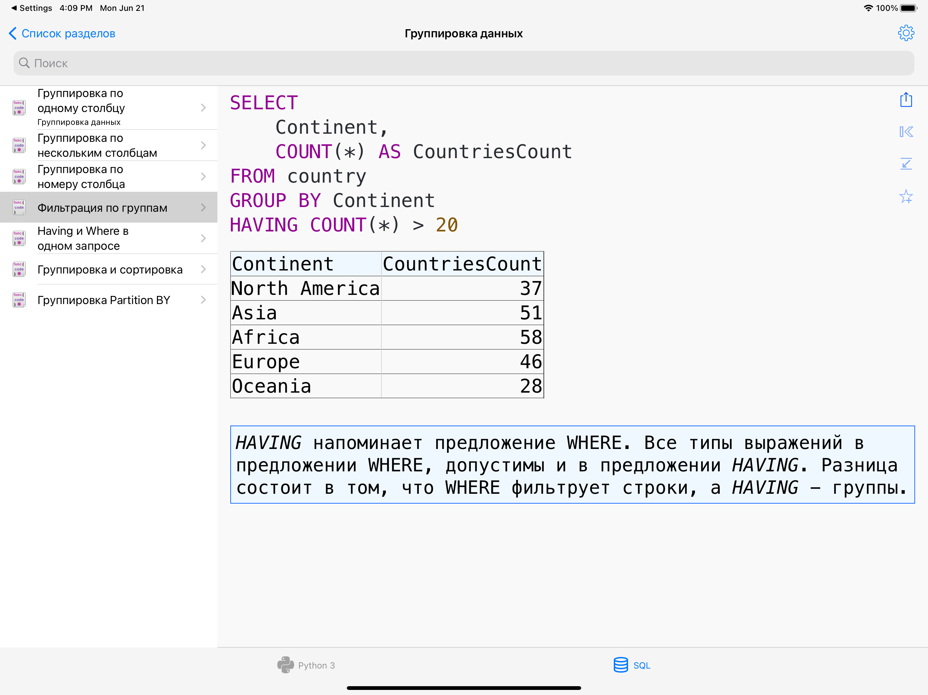Tap the back chevron beside Список разделов
This screenshot has width=928, height=695.
(13, 34)
